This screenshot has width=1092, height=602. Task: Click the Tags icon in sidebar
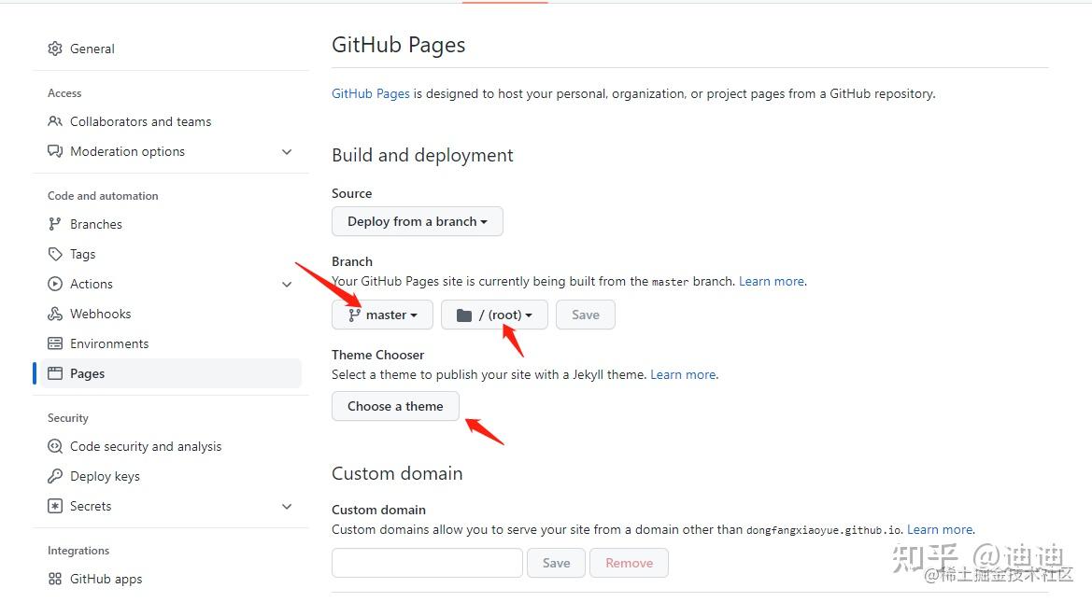[55, 254]
